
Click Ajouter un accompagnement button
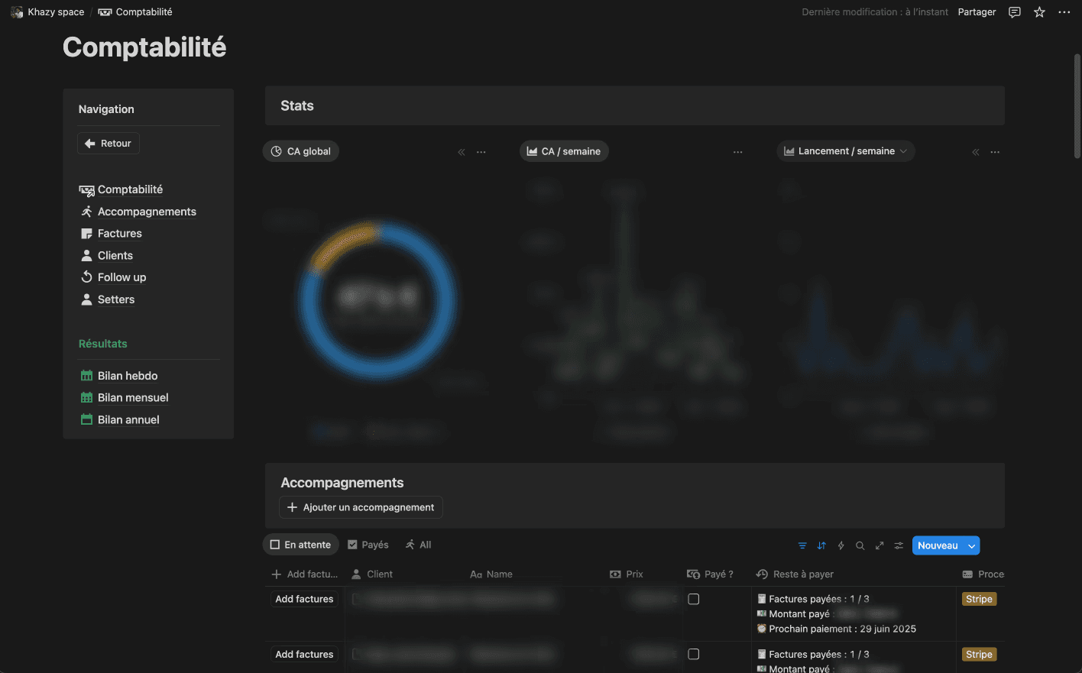point(361,507)
